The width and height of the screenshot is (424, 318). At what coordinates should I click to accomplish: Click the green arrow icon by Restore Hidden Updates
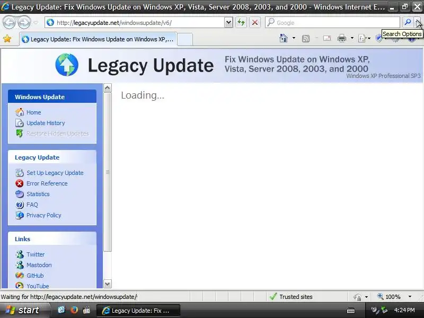click(20, 134)
